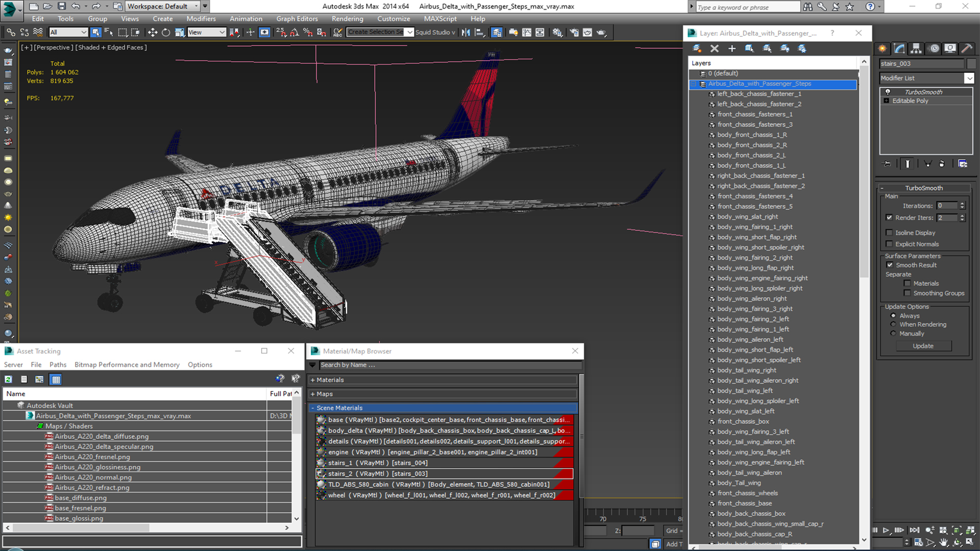Click the Bind to Space Warp icon
Screen dimensions: 980x551
click(38, 32)
